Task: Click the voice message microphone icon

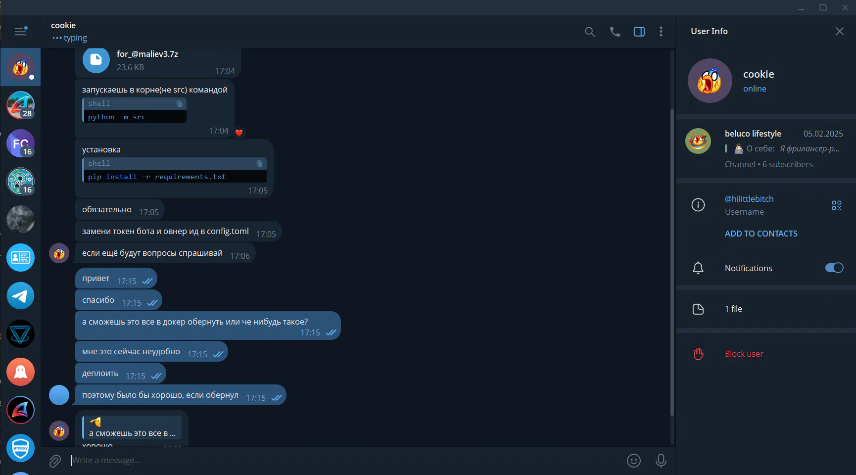Action: [x=661, y=461]
